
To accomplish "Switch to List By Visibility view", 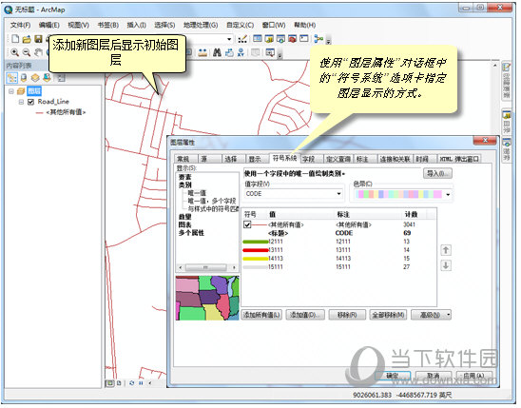I will tap(35, 78).
